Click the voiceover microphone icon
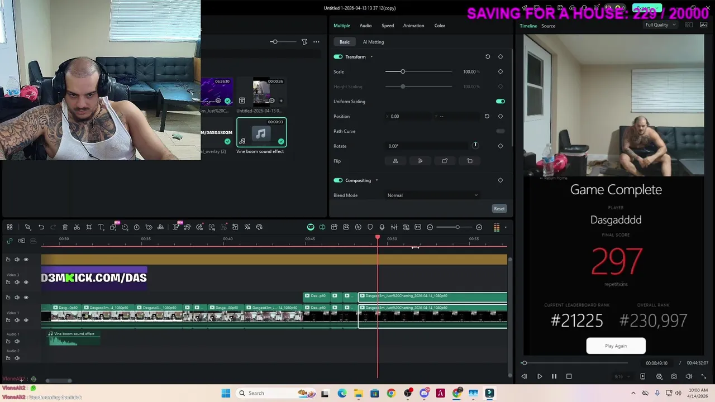The width and height of the screenshot is (715, 402). point(382,227)
